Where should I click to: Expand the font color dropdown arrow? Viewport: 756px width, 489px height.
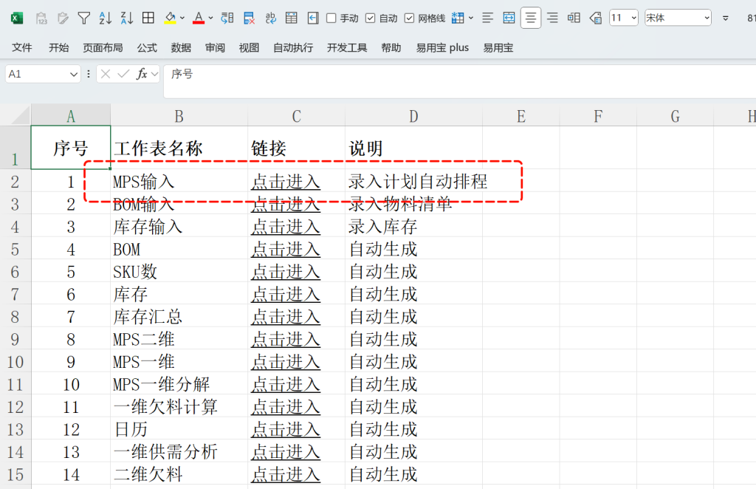pos(210,18)
